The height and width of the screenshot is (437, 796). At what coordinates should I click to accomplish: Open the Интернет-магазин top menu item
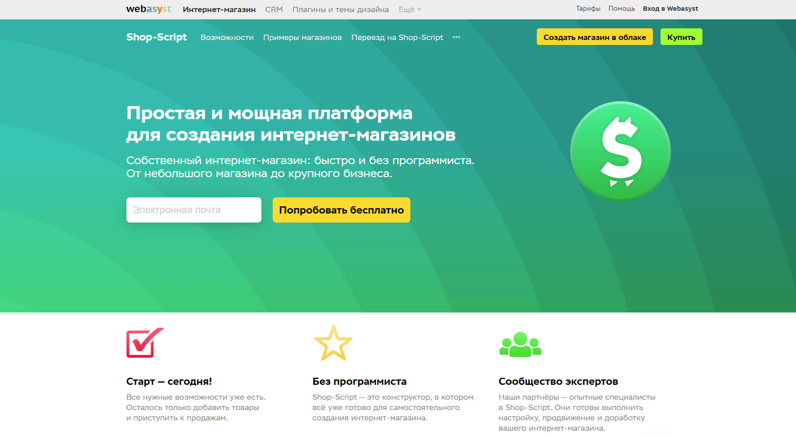(x=219, y=9)
